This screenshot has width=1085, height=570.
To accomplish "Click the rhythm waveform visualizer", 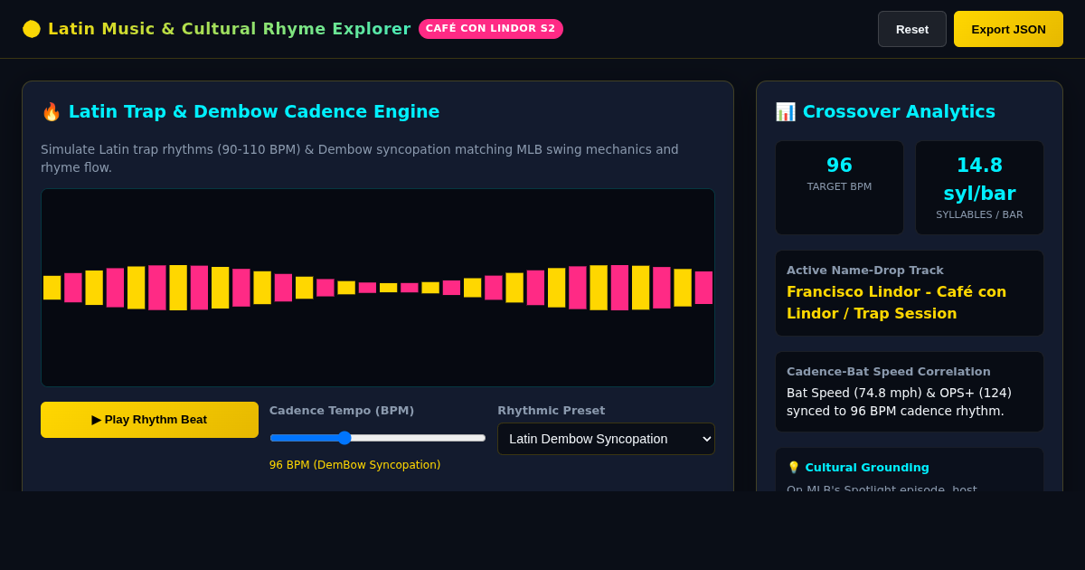I will pos(378,288).
